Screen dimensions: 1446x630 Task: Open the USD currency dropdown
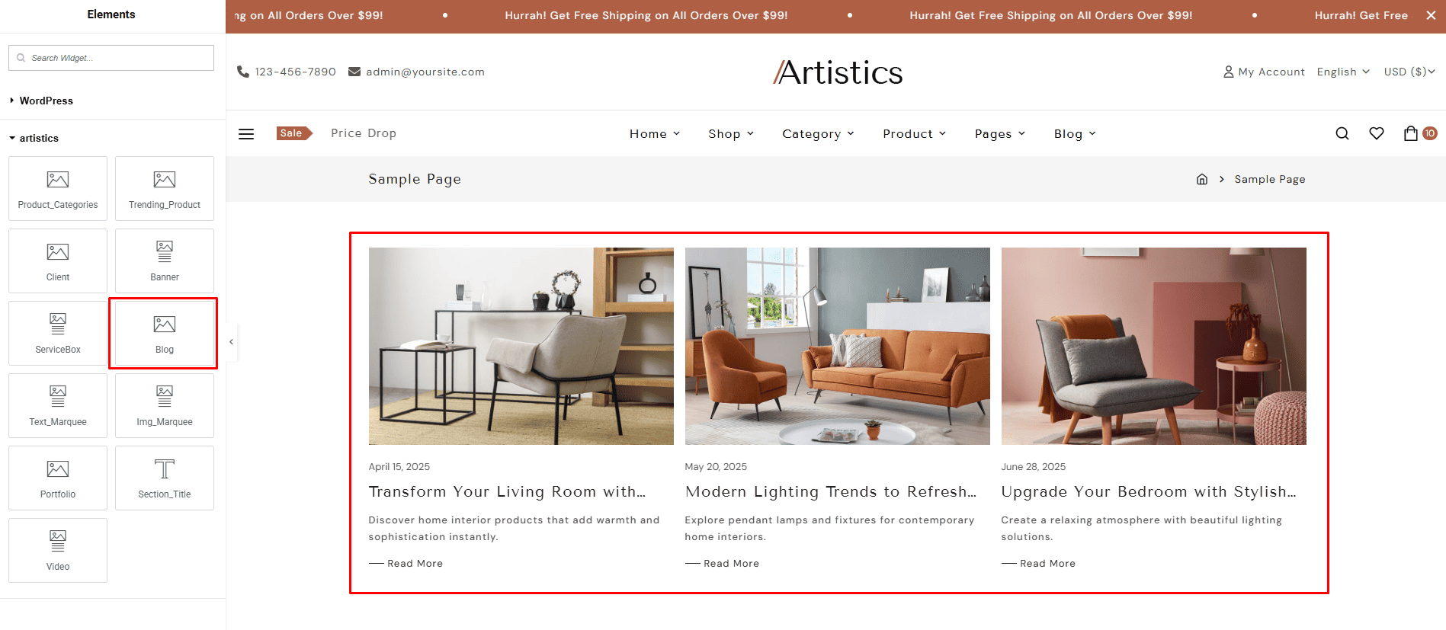[x=1409, y=72]
